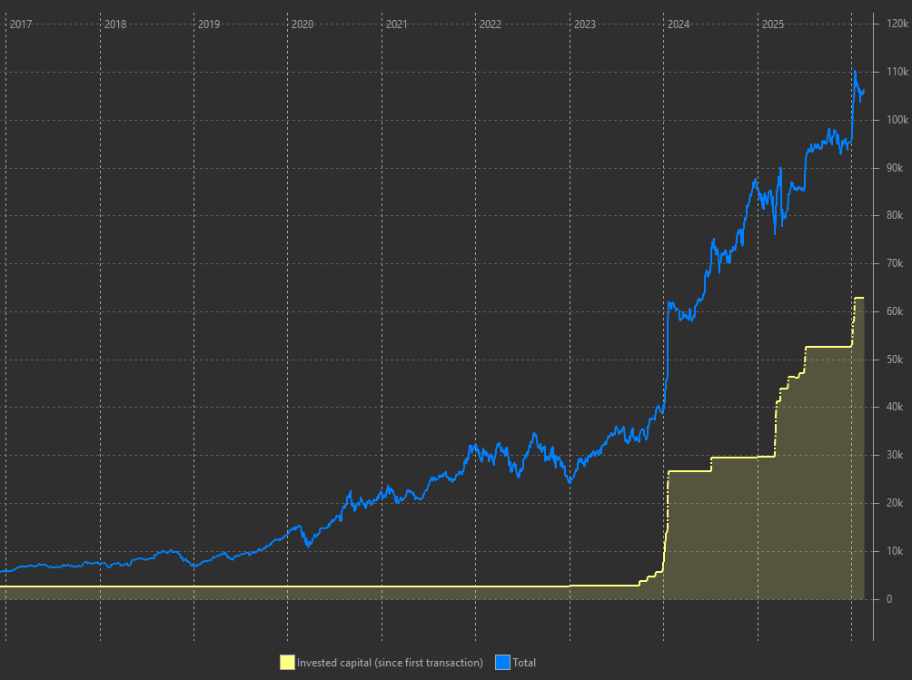Click the 2022 year label
Screen dimensions: 912x680
click(491, 25)
